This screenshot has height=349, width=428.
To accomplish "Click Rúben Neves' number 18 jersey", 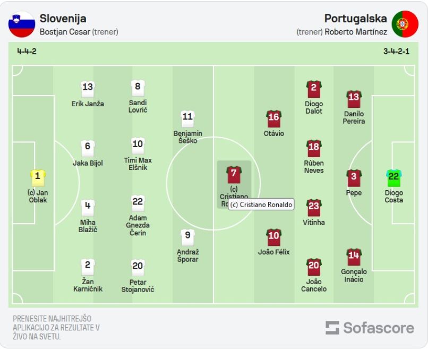I will (314, 148).
